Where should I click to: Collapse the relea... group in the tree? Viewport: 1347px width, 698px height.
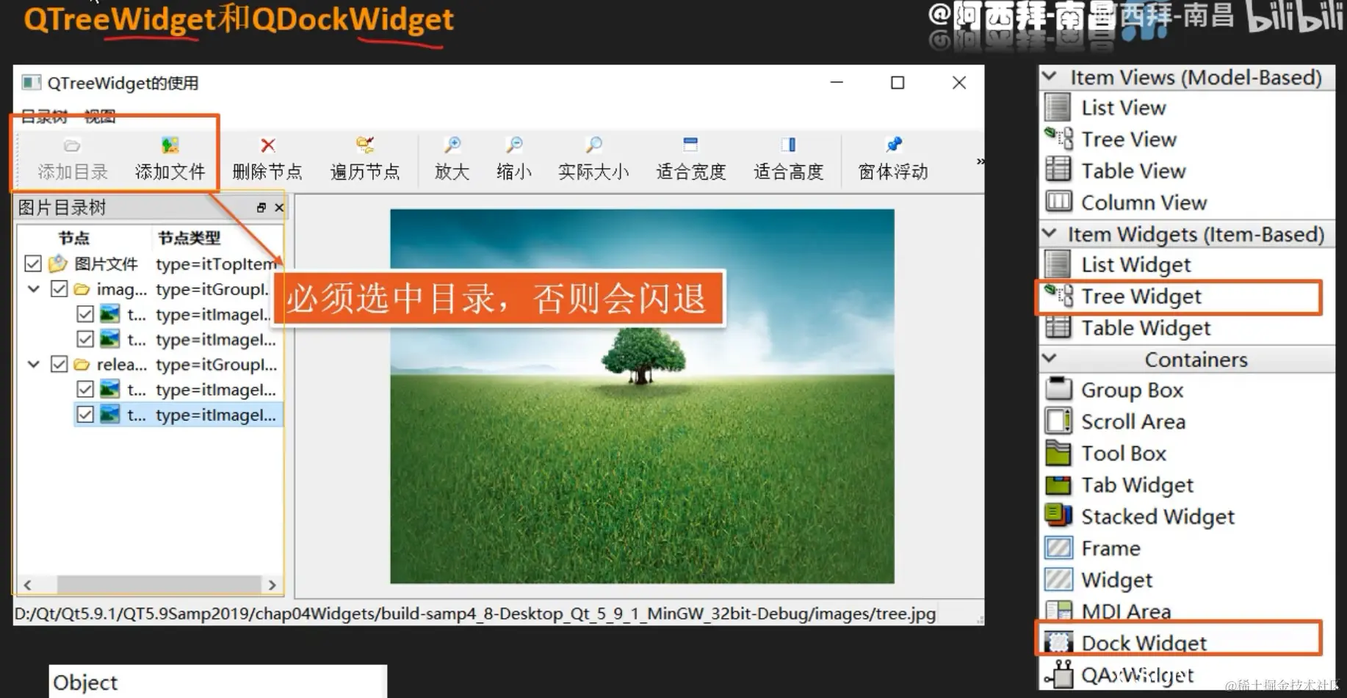coord(33,364)
